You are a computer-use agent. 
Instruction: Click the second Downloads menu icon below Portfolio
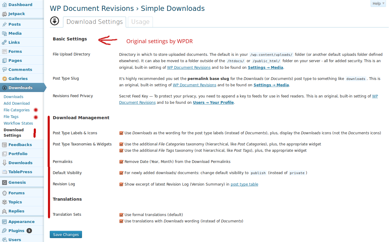click(5, 163)
